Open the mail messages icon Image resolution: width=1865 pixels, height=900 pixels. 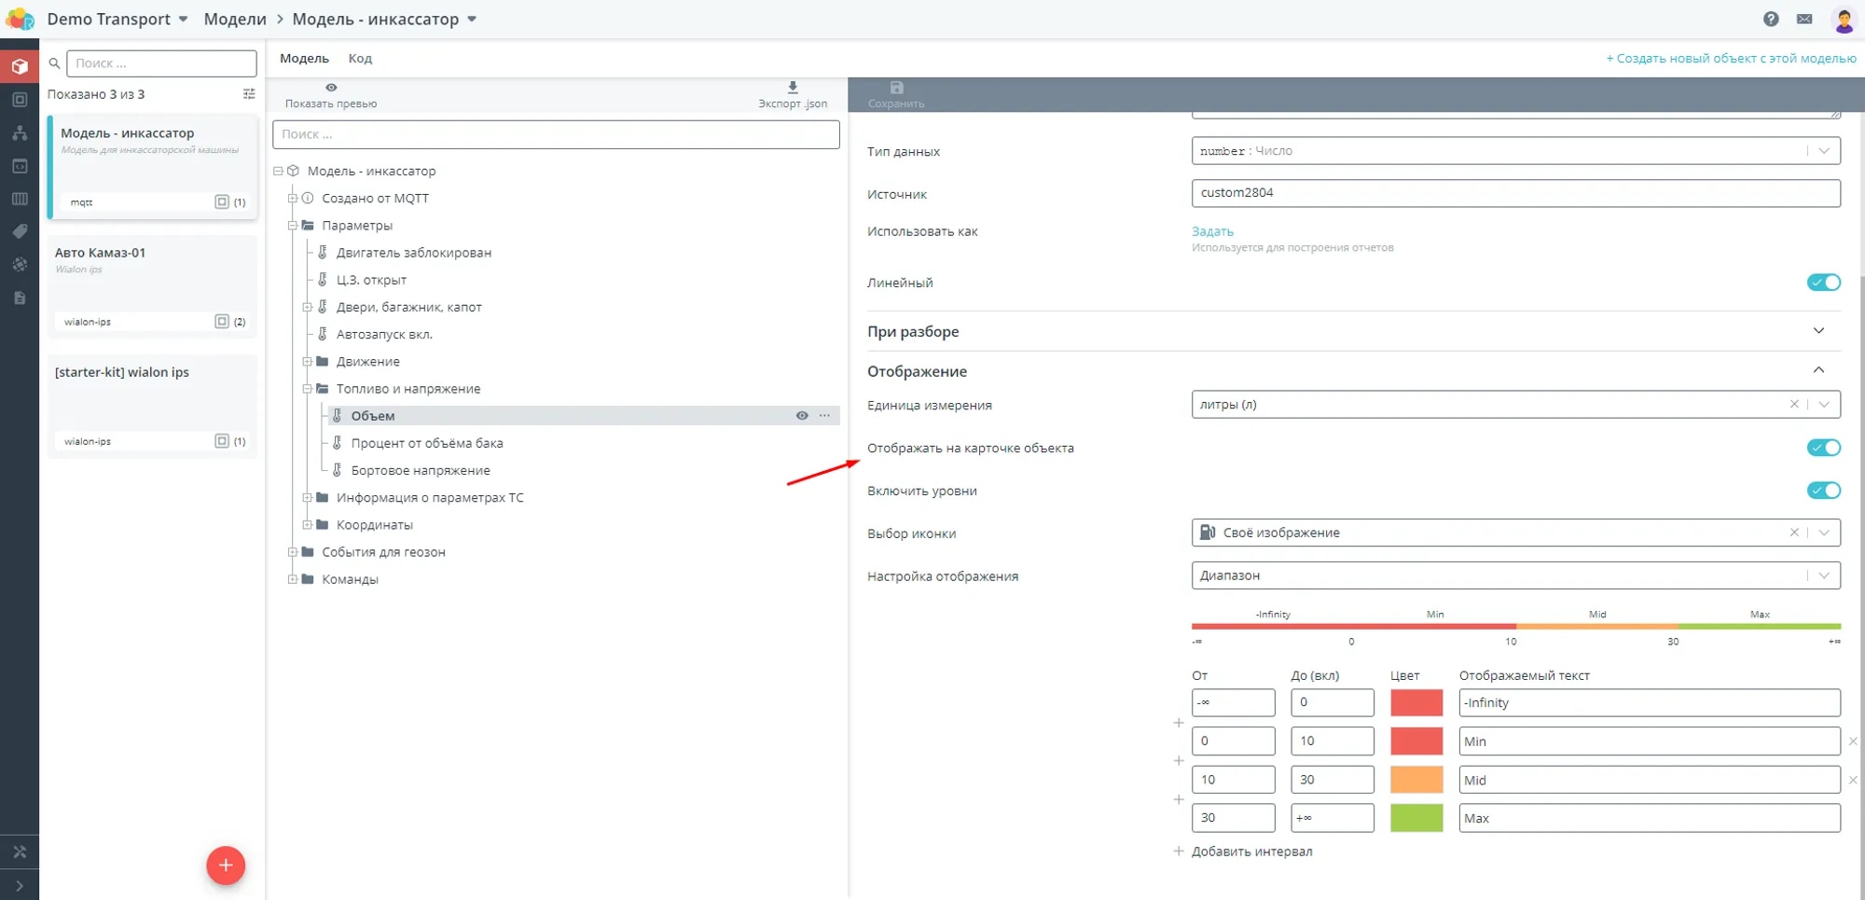[1804, 19]
